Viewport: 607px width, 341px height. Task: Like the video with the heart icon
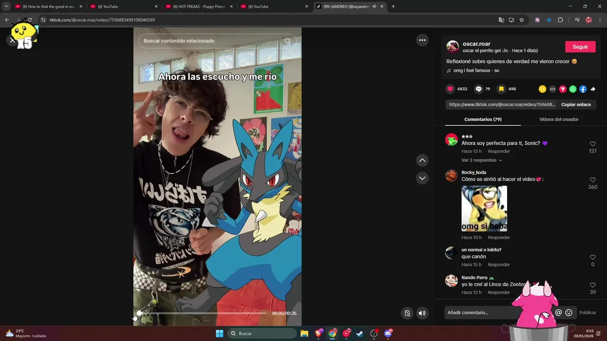point(450,89)
